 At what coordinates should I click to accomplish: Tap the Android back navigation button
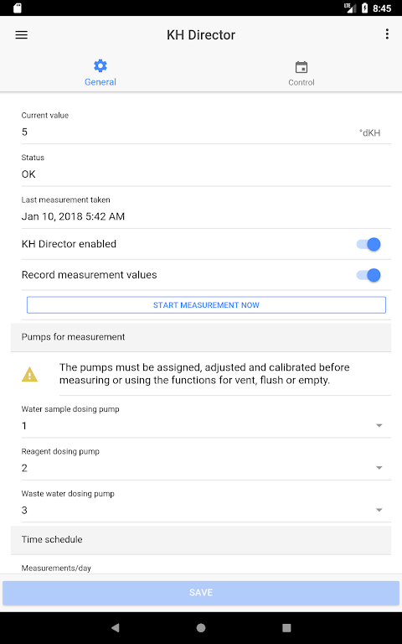coord(116,627)
